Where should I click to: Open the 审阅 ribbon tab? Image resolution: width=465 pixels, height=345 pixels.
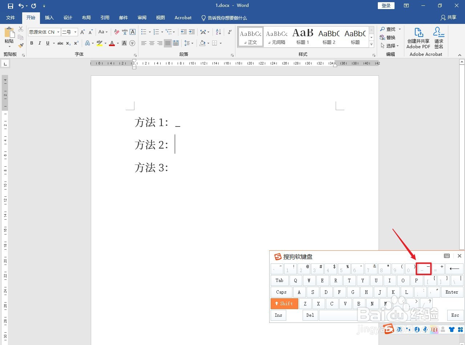(x=142, y=17)
